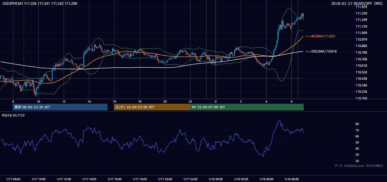Click price axis value 111.429

(361, 7)
